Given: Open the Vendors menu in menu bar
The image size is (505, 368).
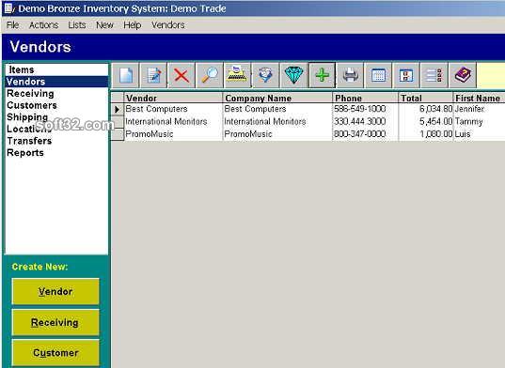Looking at the screenshot, I should click(168, 25).
